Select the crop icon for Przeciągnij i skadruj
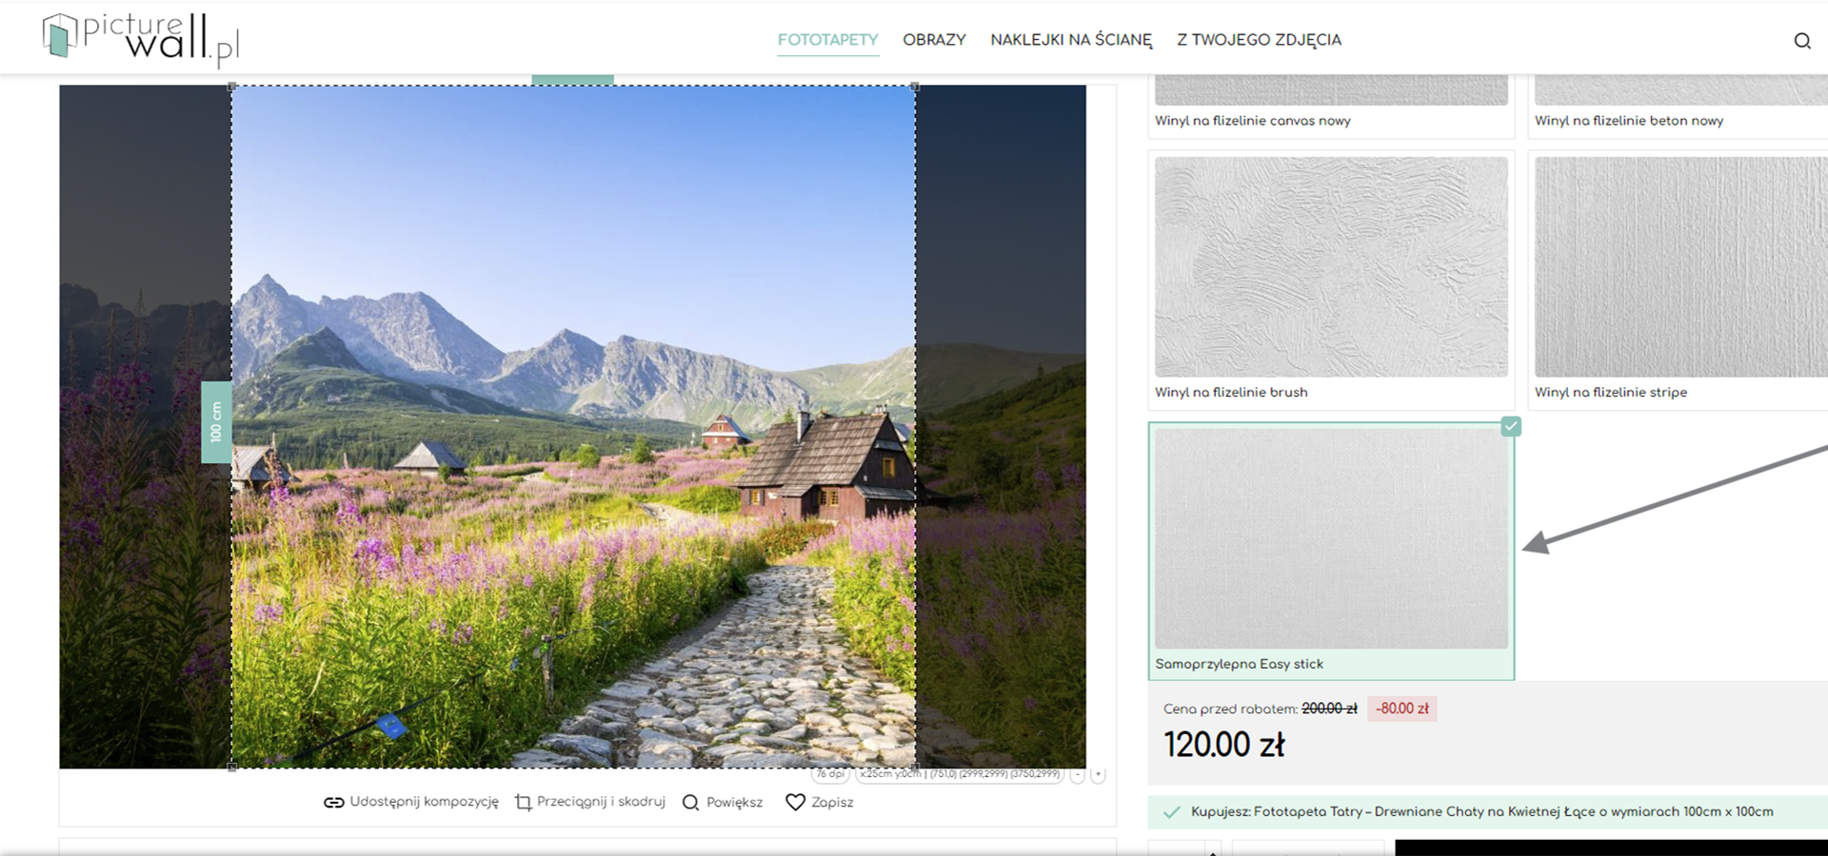 (523, 803)
